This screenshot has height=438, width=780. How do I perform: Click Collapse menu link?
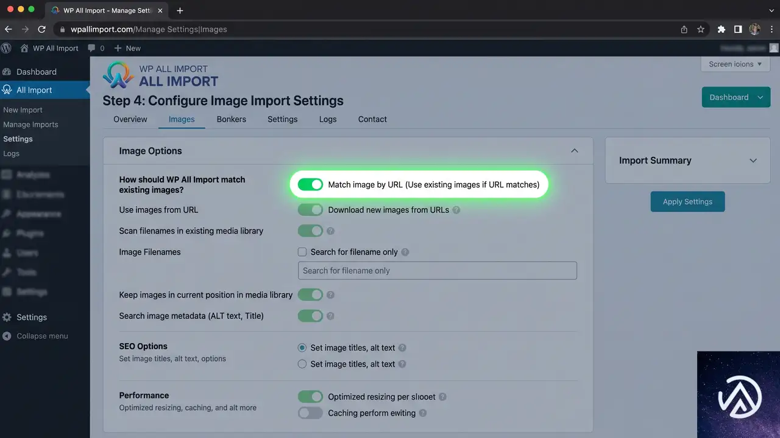tap(42, 336)
